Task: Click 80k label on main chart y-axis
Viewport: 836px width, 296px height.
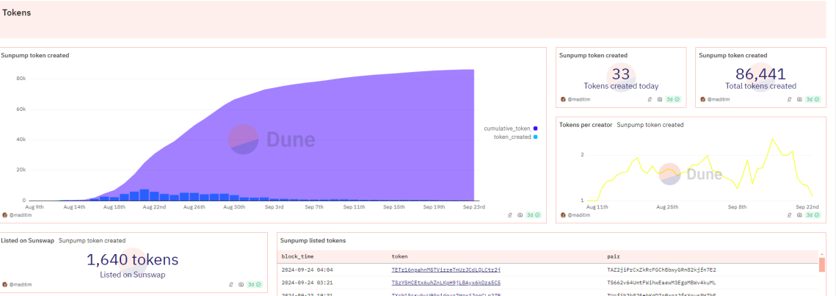Action: tap(21, 79)
